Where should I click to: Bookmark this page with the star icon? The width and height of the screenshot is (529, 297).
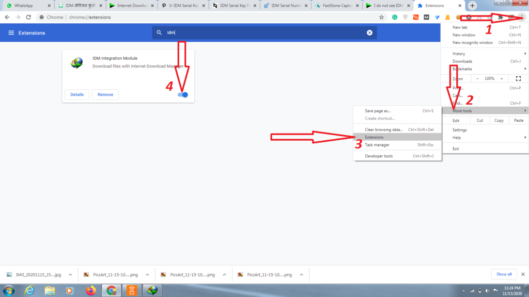click(x=382, y=17)
